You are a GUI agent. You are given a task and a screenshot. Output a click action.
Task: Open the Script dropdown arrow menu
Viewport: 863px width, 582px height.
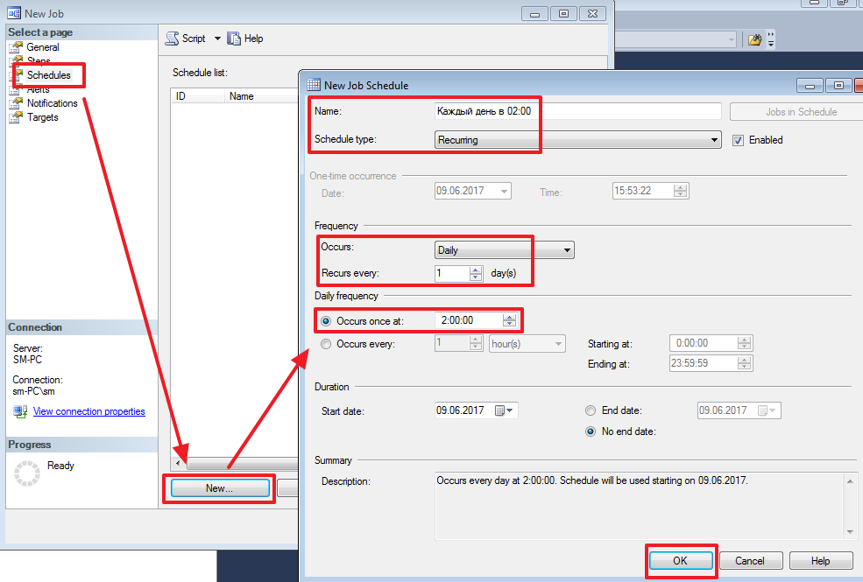click(216, 39)
